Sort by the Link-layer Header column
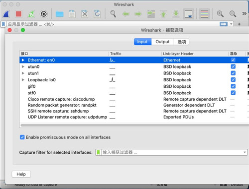This screenshot has height=189, width=249. coord(195,54)
